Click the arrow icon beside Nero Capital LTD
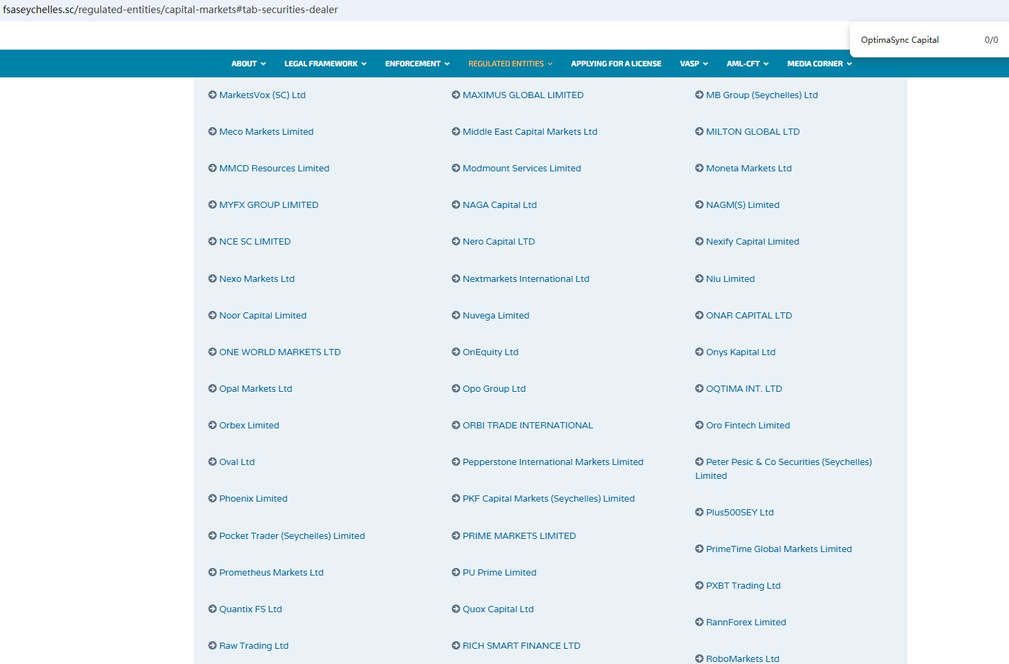 click(x=456, y=241)
